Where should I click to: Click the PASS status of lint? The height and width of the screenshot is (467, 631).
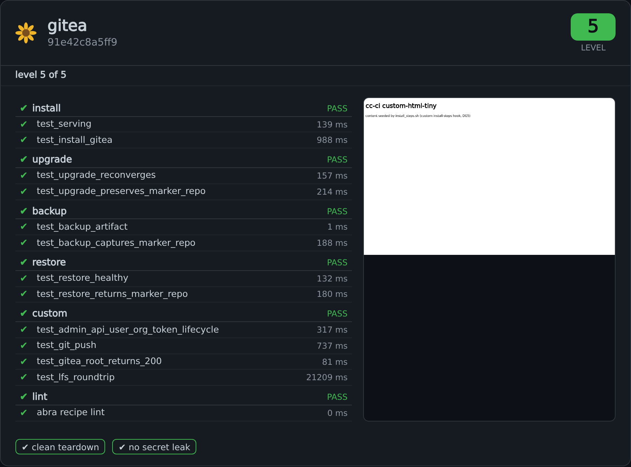click(337, 397)
